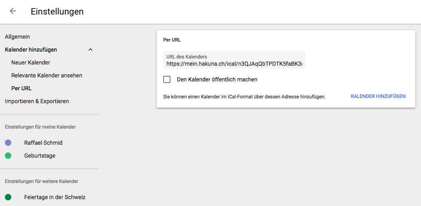Collapse the Kalender hinzufügen section chevron

click(x=91, y=50)
